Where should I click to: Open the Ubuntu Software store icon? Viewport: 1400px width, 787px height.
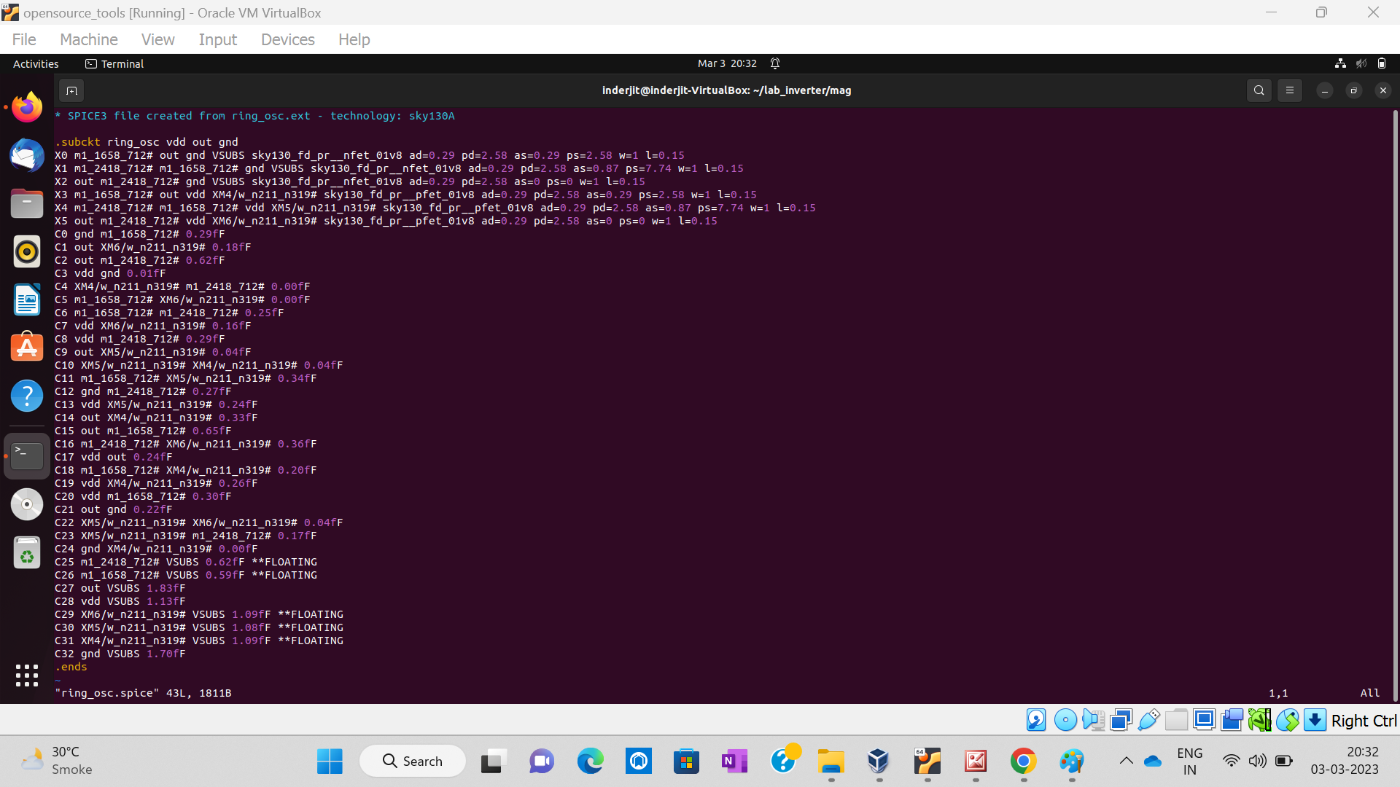click(x=27, y=347)
